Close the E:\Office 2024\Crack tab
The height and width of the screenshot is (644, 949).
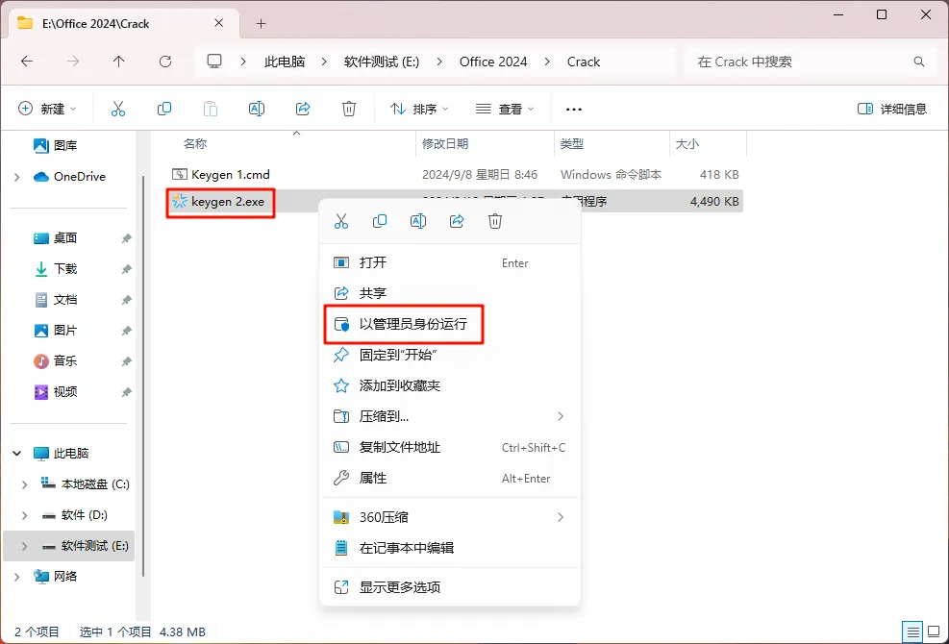pyautogui.click(x=219, y=23)
